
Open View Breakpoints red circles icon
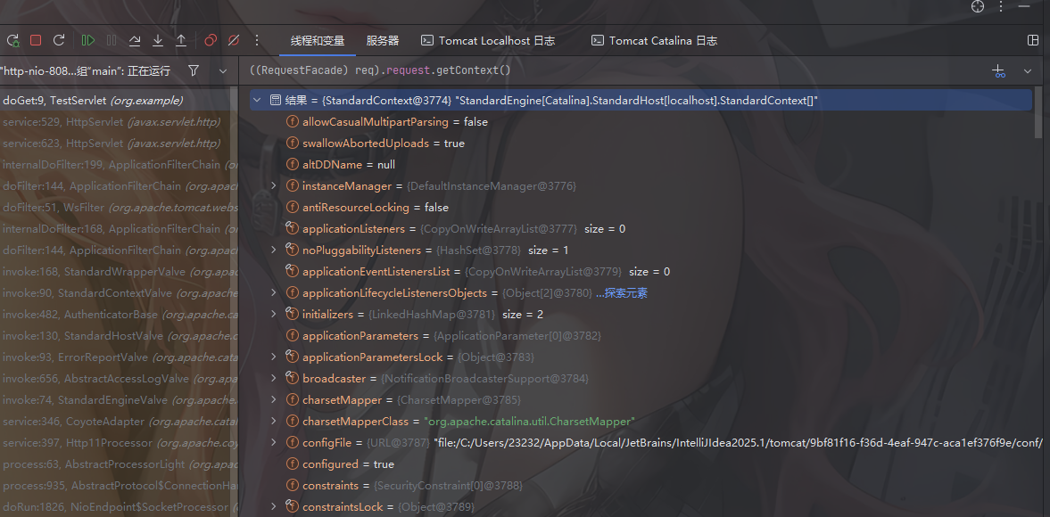pos(211,40)
